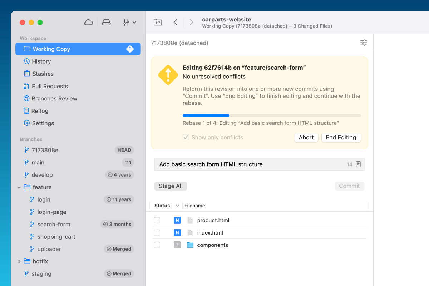The height and width of the screenshot is (286, 429).
Task: Click the Working Copy warning badge
Action: click(x=130, y=49)
